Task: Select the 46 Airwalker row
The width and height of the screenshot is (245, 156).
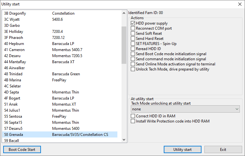Action: click(60, 68)
